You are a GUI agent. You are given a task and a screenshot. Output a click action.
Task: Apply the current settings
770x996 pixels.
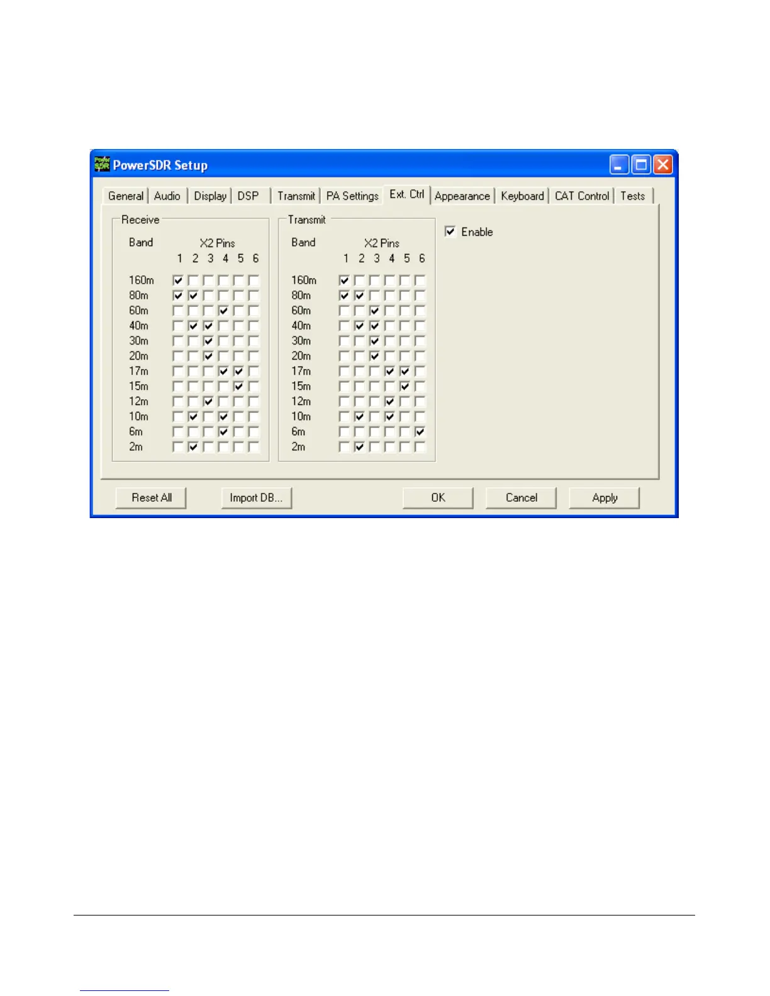tap(605, 497)
